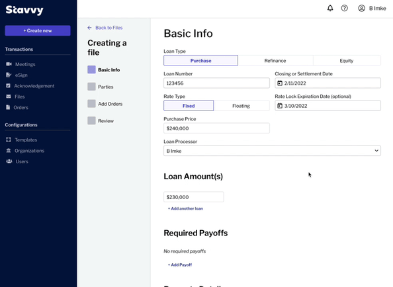Click Add another loan link

[185, 208]
